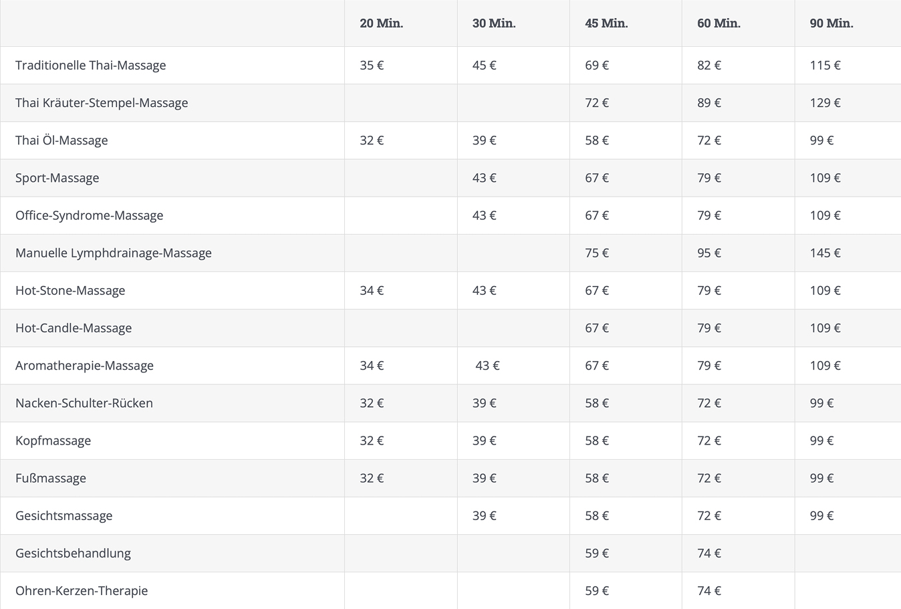Click the Manuelle Lymphdrainage-Massage row label
This screenshot has width=901, height=609.
pos(114,253)
